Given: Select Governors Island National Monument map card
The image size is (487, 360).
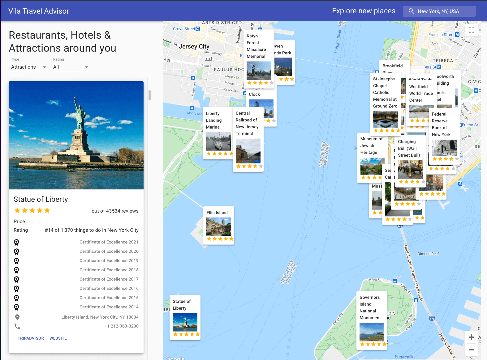Looking at the screenshot, I should (372, 320).
